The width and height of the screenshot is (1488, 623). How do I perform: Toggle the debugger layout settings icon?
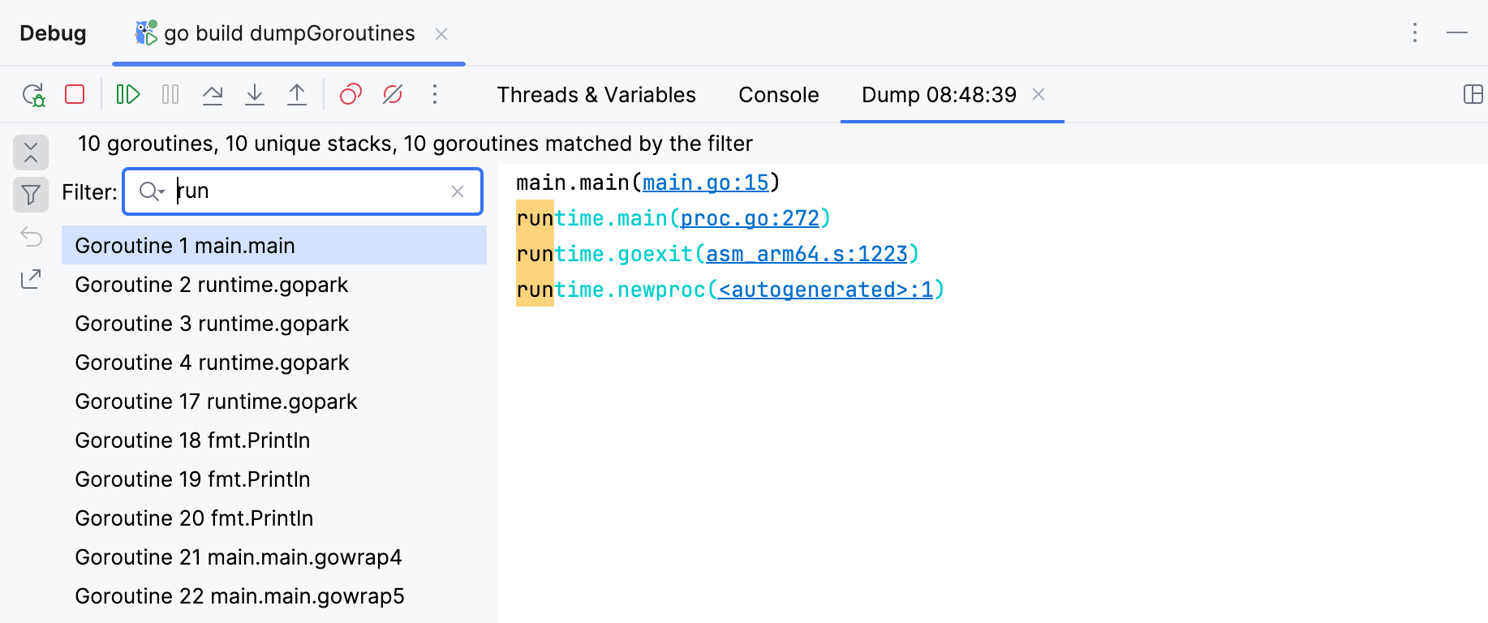pos(1473,95)
